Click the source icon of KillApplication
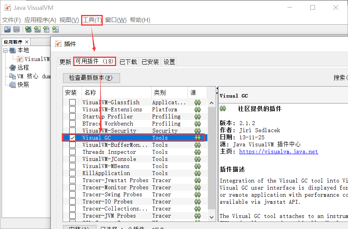Image resolution: width=348 pixels, height=229 pixels. [x=198, y=173]
